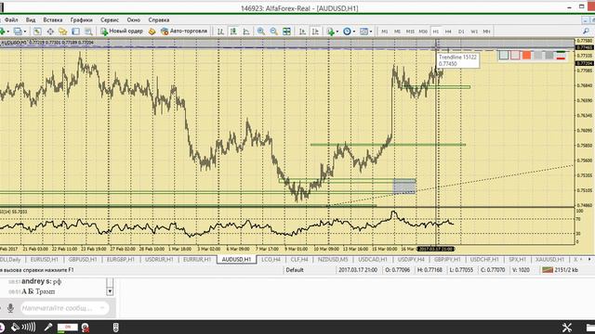The width and height of the screenshot is (595, 334).
Task: Click the wrench tools icon in bottom bar
Action: pyautogui.click(x=567, y=328)
